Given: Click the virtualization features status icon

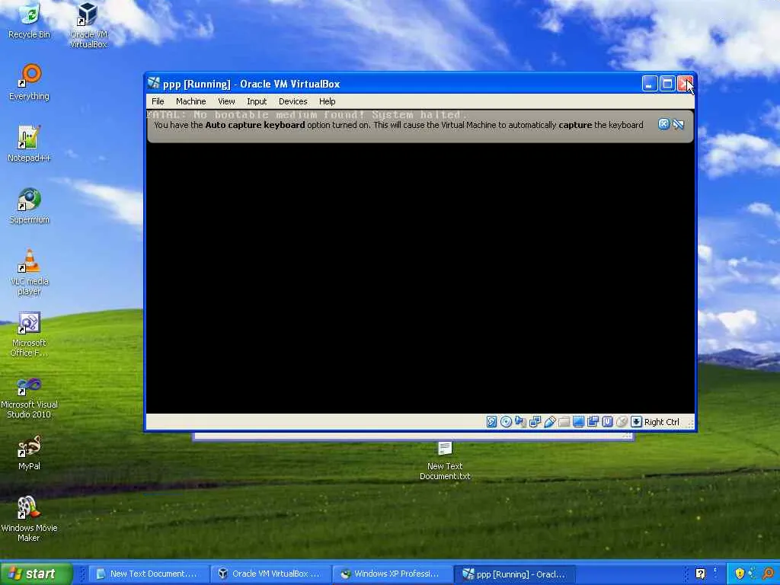Looking at the screenshot, I should (x=607, y=422).
